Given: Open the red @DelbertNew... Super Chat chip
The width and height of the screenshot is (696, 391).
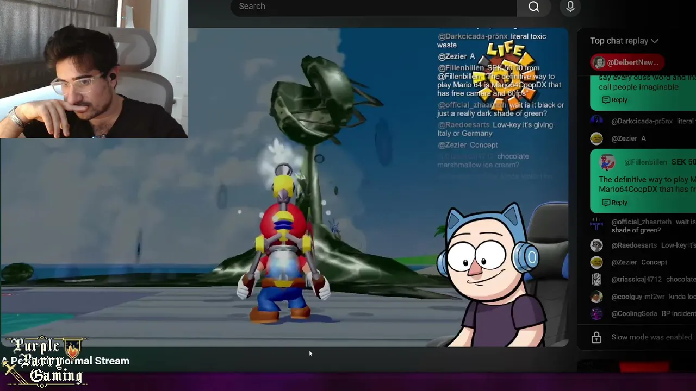Looking at the screenshot, I should click(x=627, y=62).
